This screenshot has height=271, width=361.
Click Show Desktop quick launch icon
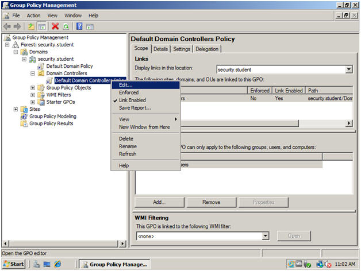pyautogui.click(x=47, y=264)
